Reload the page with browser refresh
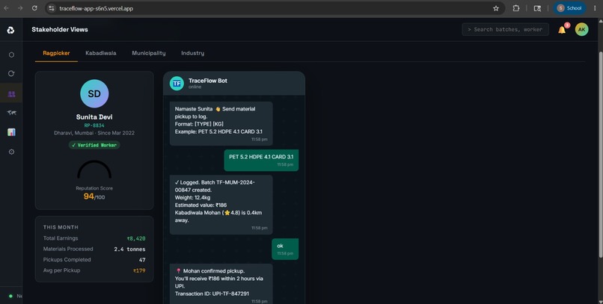This screenshot has width=603, height=304. (x=34, y=8)
